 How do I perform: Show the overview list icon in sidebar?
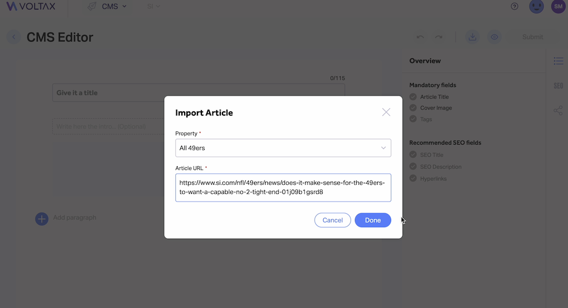tap(558, 61)
